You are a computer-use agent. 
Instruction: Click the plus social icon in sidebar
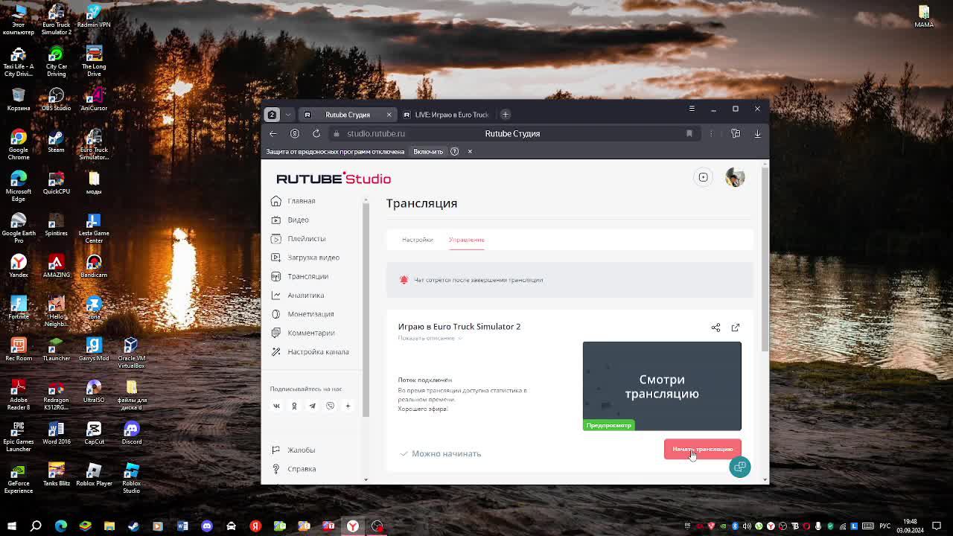pos(348,406)
